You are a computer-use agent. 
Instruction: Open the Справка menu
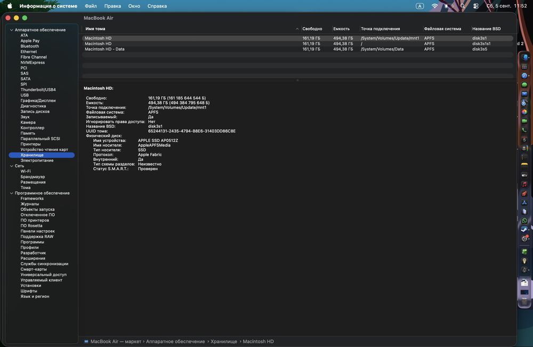click(x=157, y=6)
